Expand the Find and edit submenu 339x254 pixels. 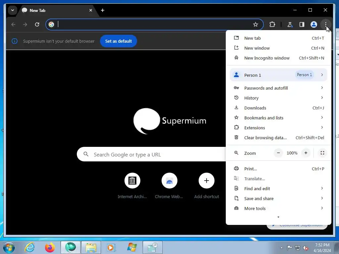[x=278, y=189]
